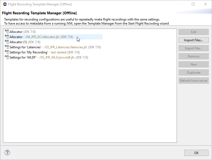
Task: Click the Refresh from server button
Action: click(193, 81)
